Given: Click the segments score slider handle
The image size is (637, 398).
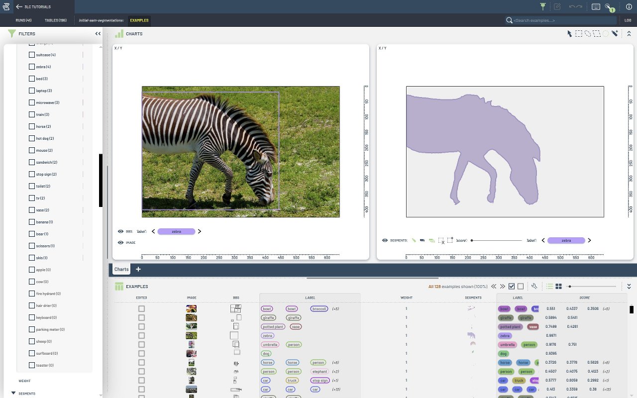Looking at the screenshot, I should click(x=472, y=240).
